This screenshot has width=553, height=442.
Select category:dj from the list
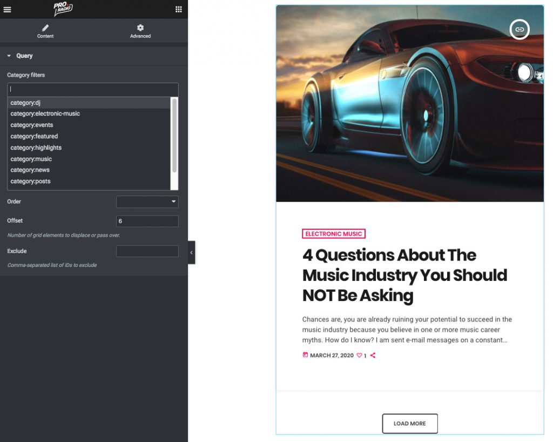click(26, 103)
